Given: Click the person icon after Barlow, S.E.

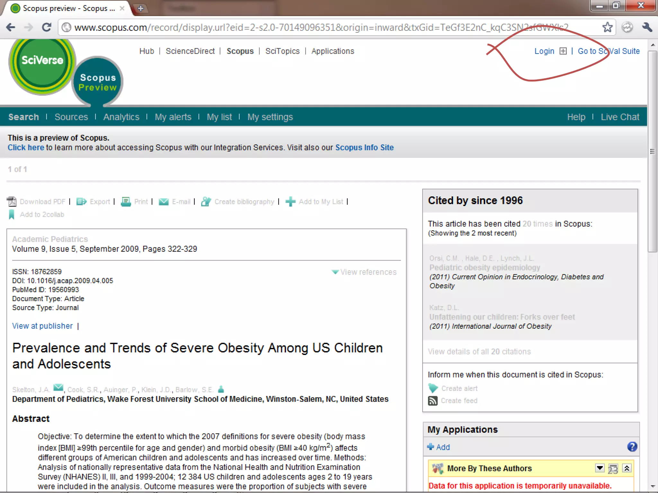Looking at the screenshot, I should point(221,389).
